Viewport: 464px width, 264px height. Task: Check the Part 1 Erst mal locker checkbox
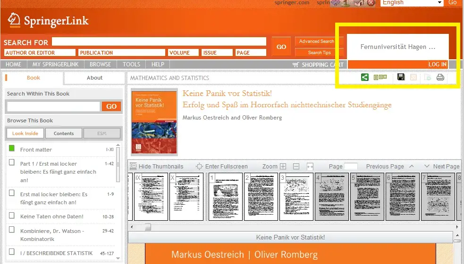coord(11,162)
